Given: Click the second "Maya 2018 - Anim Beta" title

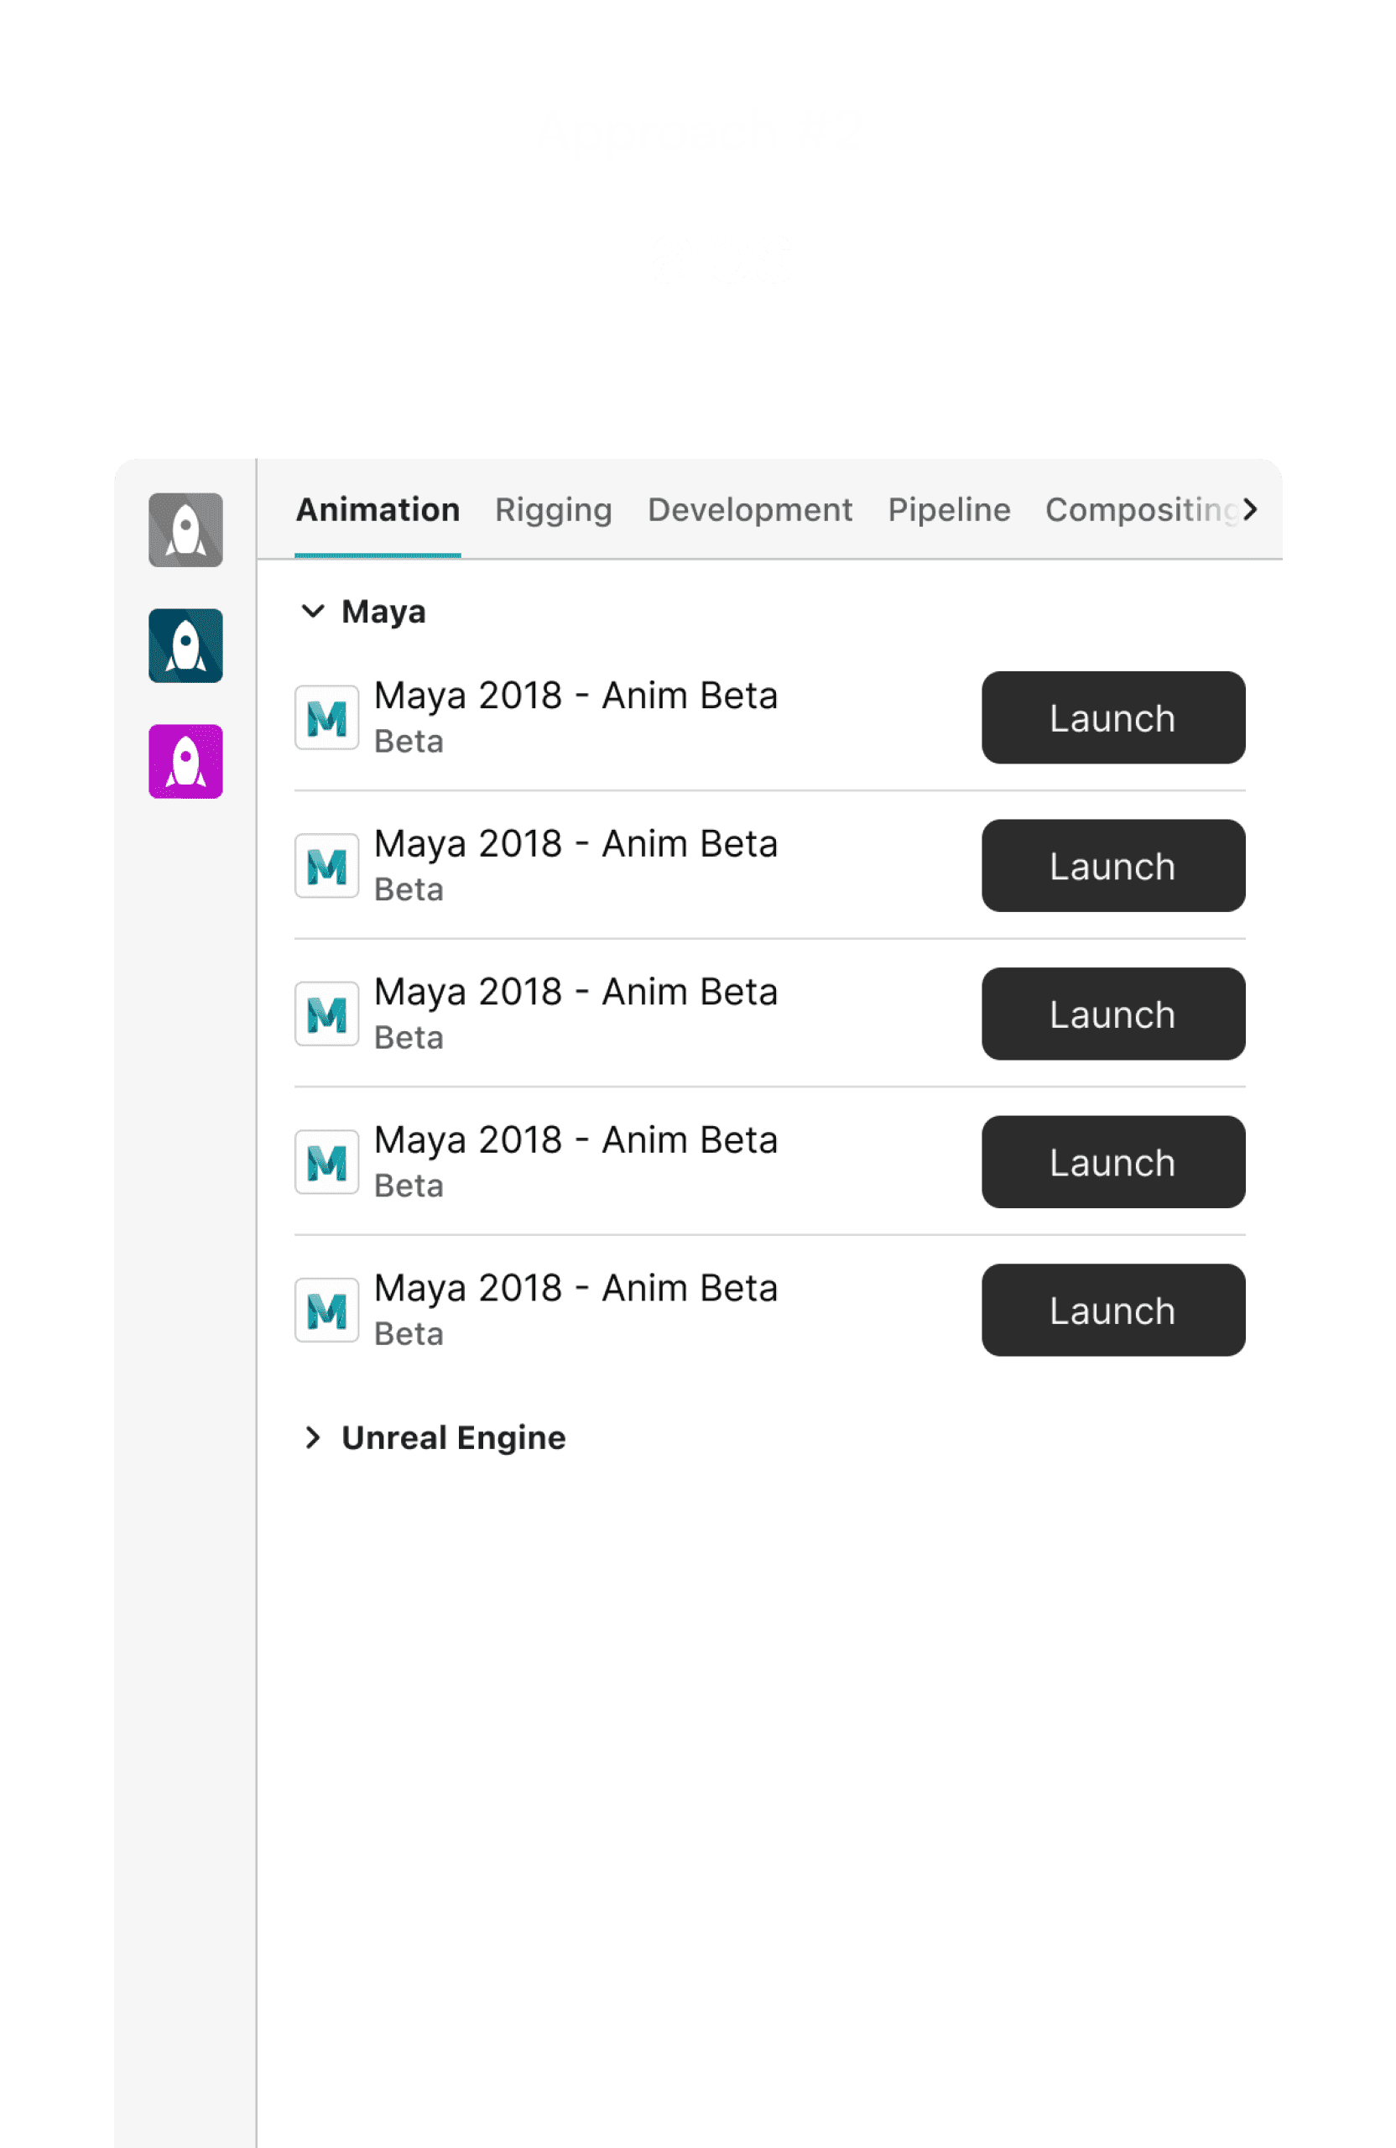Looking at the screenshot, I should point(576,844).
